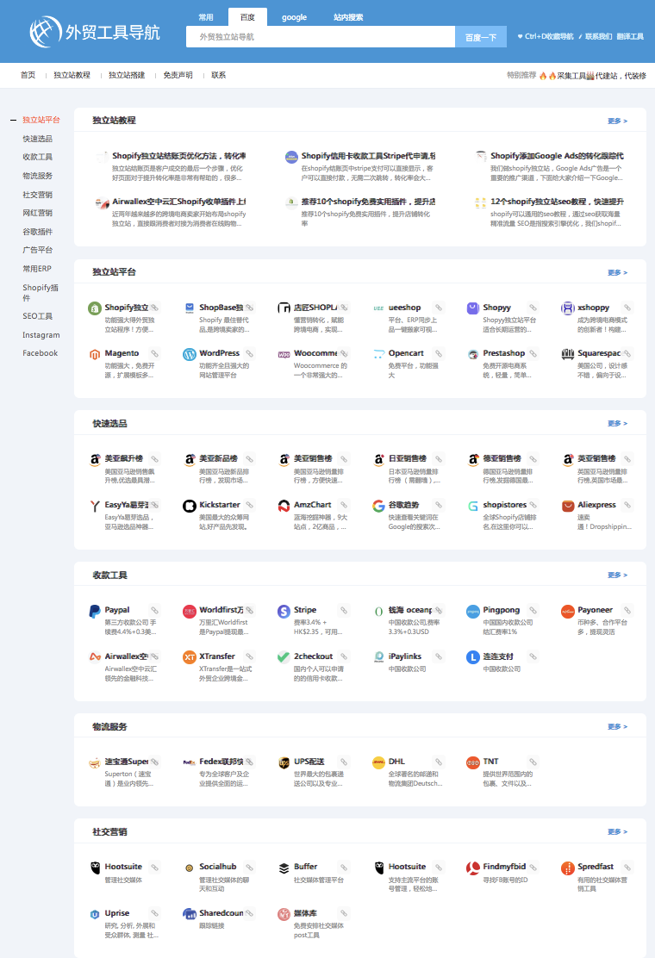
Task: Open 推荐10个shopify免费实用插件 article
Action: pyautogui.click(x=368, y=202)
